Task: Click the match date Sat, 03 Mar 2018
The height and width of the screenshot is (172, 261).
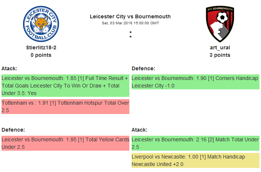Action: tap(130, 23)
